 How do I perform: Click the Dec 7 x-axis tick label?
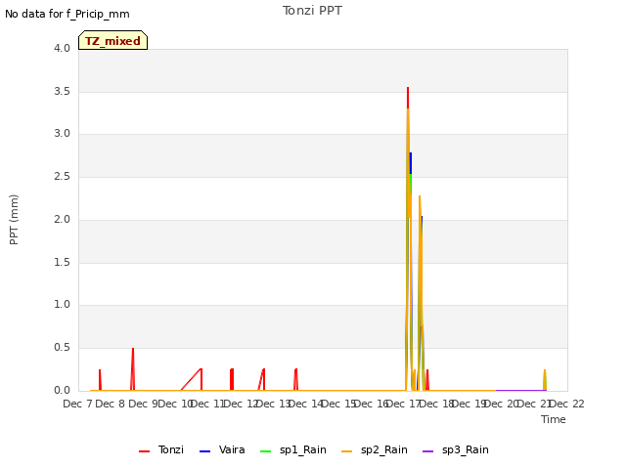(77, 404)
